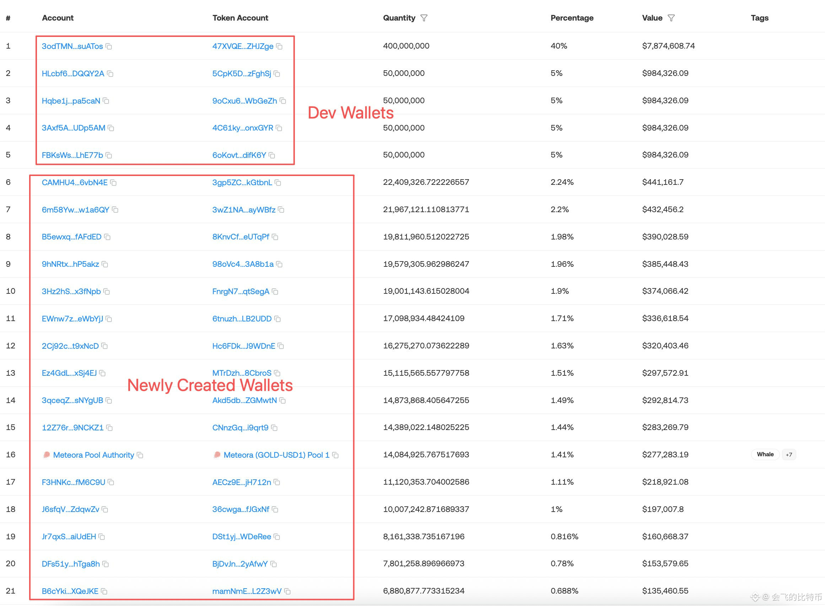Click the value $135,460.55
This screenshot has width=825, height=606.
click(665, 591)
